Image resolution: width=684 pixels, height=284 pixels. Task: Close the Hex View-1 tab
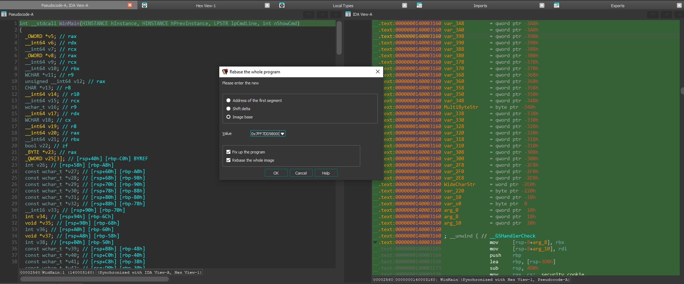click(267, 5)
